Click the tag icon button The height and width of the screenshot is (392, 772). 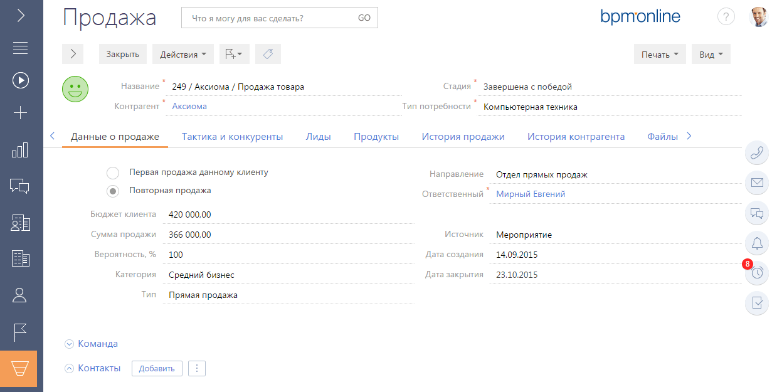(x=268, y=54)
